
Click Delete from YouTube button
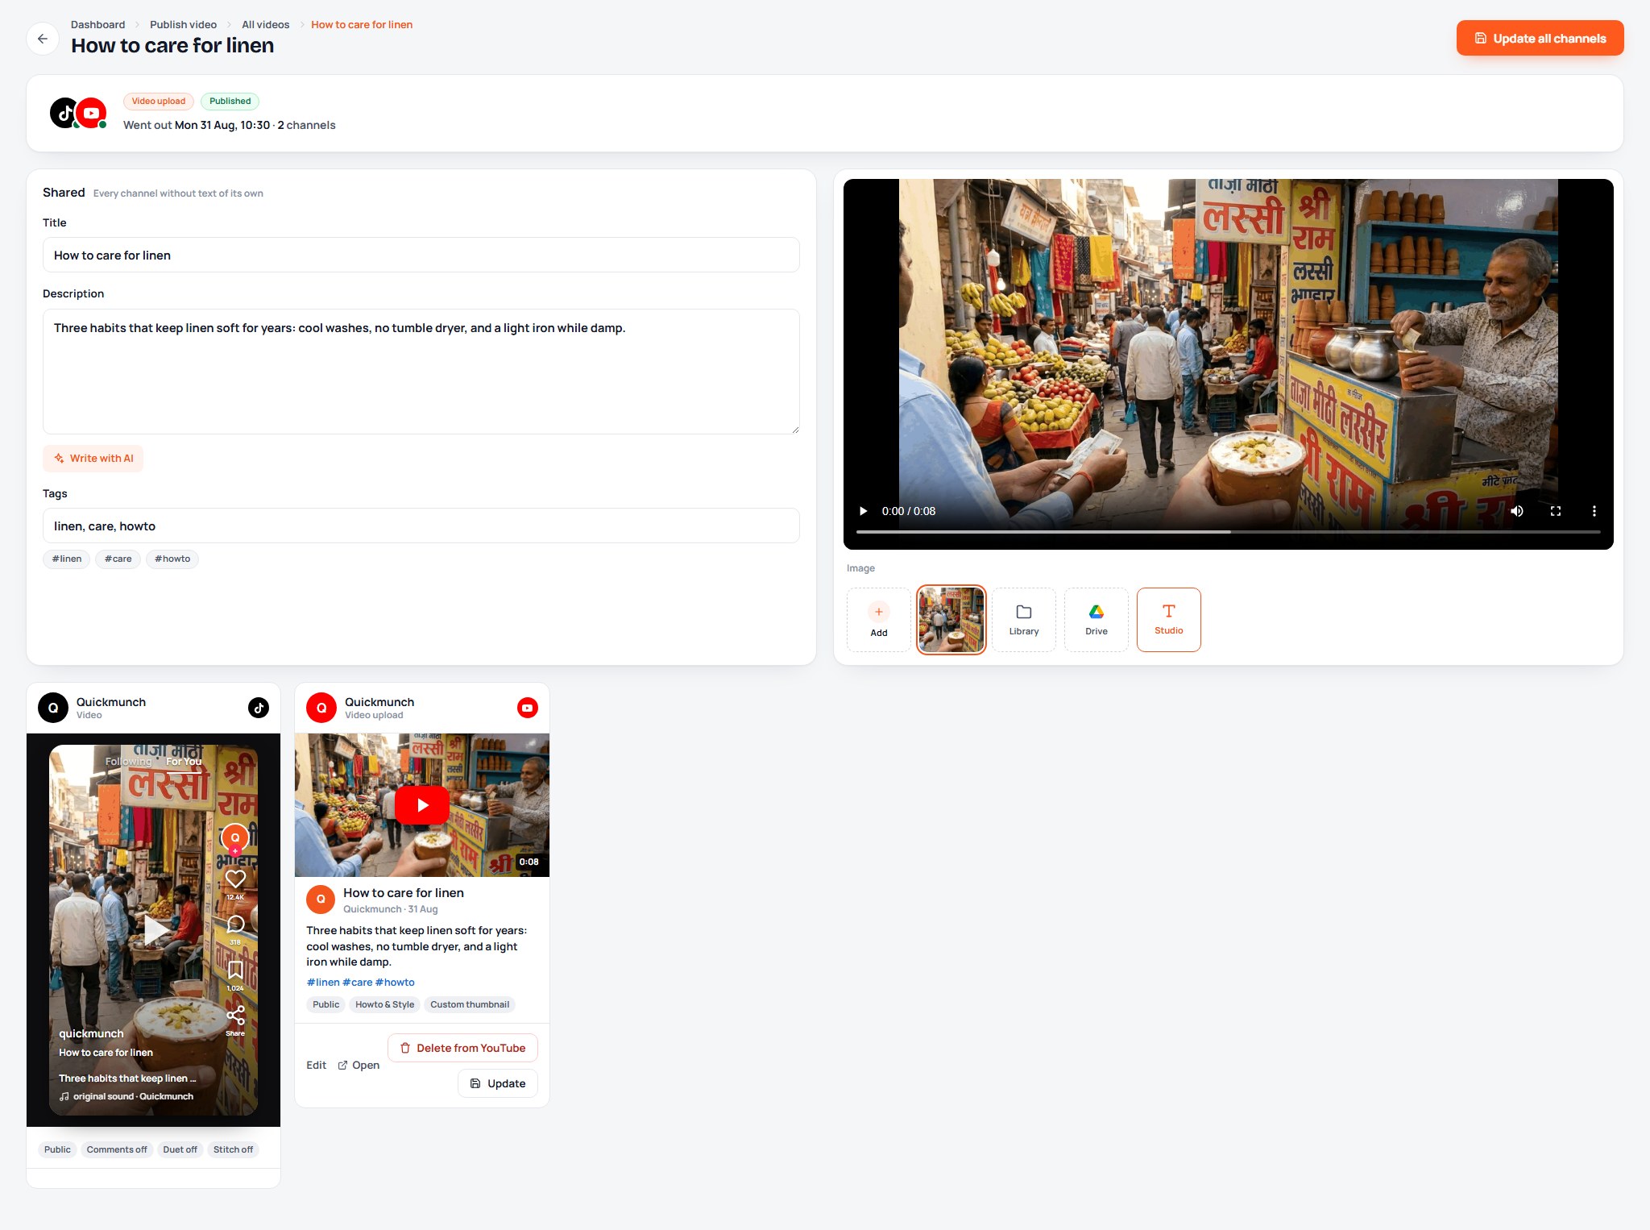462,1048
